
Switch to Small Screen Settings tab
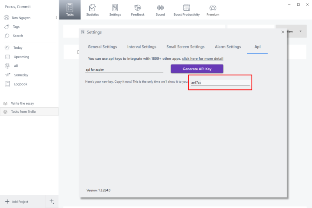[186, 47]
